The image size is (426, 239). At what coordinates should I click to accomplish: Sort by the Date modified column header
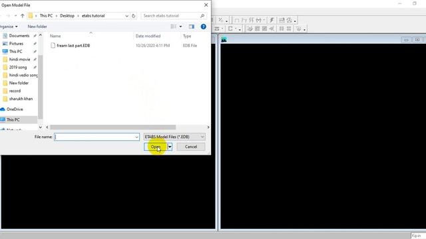148,36
